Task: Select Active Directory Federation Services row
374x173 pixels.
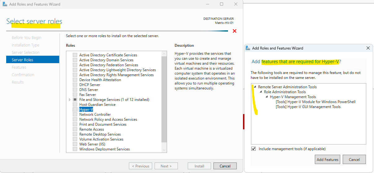Action: pos(109,65)
